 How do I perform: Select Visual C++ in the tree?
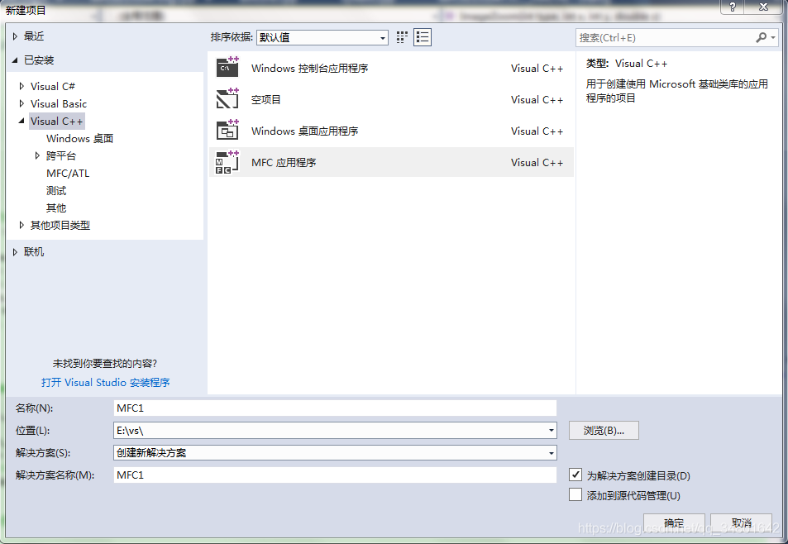click(57, 121)
